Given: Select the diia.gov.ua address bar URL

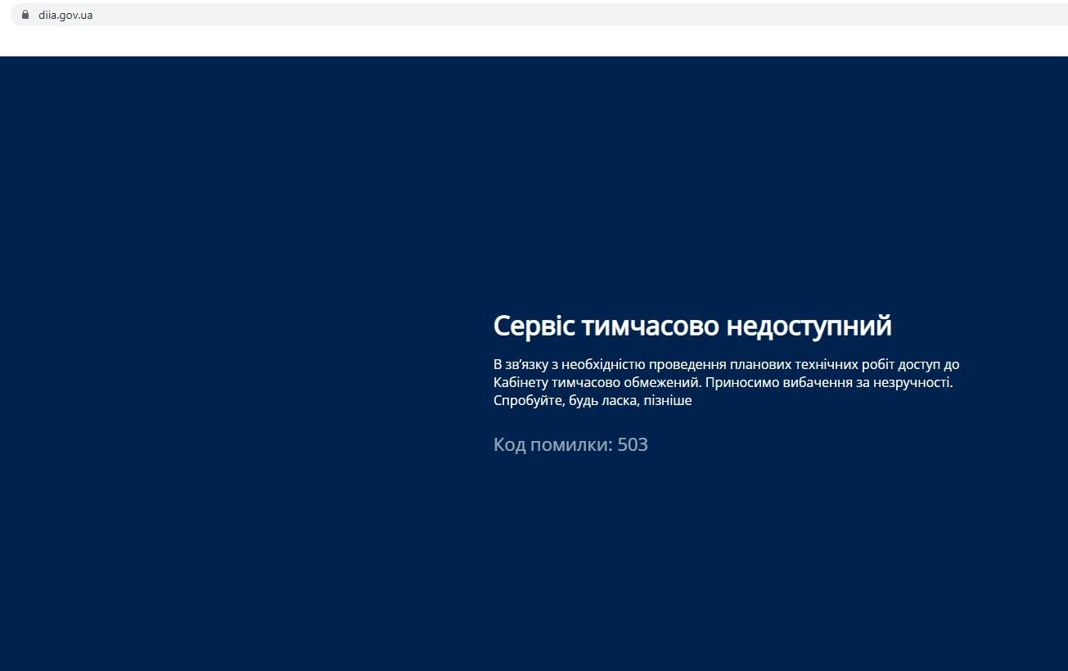Looking at the screenshot, I should click(65, 15).
